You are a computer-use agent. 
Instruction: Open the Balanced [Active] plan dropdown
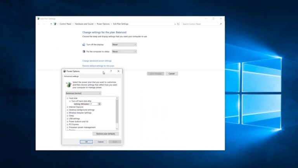point(83,93)
